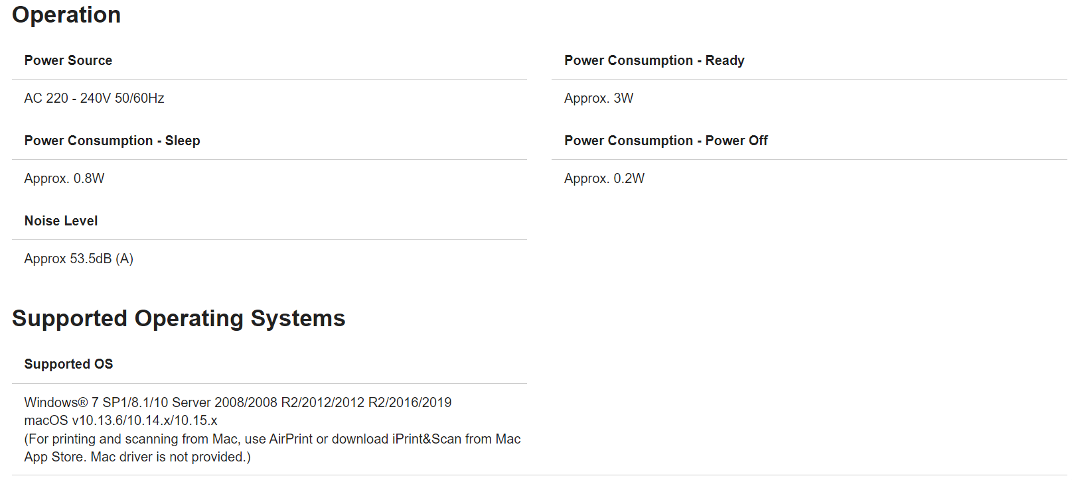Click the Approx. 3W value
The height and width of the screenshot is (480, 1072).
coord(598,98)
